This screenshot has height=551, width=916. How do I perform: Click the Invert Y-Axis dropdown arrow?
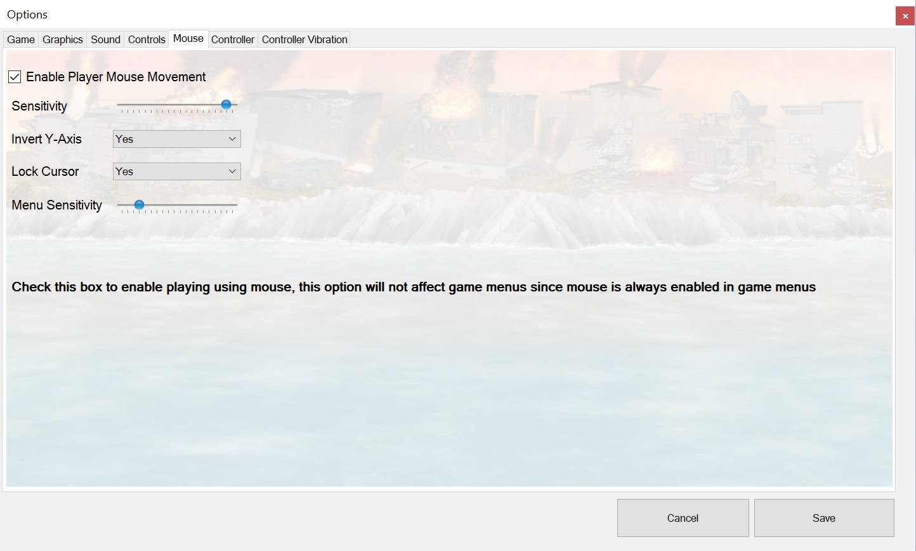point(233,138)
